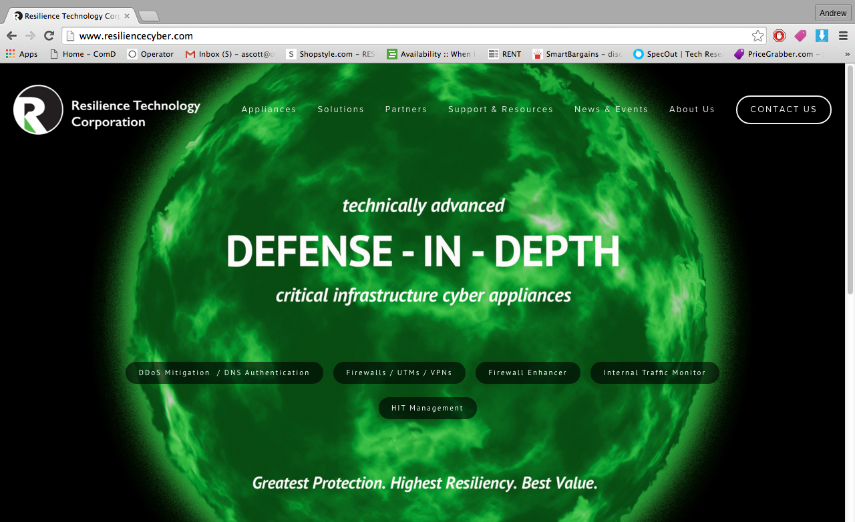Click the DEFENSE - IN - DEPTH headline
Image resolution: width=855 pixels, height=522 pixels.
coord(423,251)
